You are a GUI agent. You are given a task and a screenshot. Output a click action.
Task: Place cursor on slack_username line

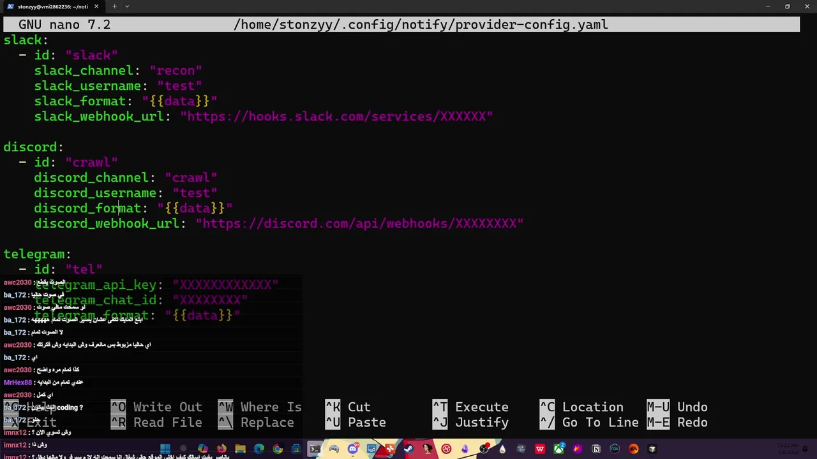[x=118, y=86]
